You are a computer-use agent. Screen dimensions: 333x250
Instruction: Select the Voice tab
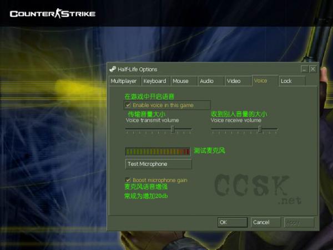point(265,81)
